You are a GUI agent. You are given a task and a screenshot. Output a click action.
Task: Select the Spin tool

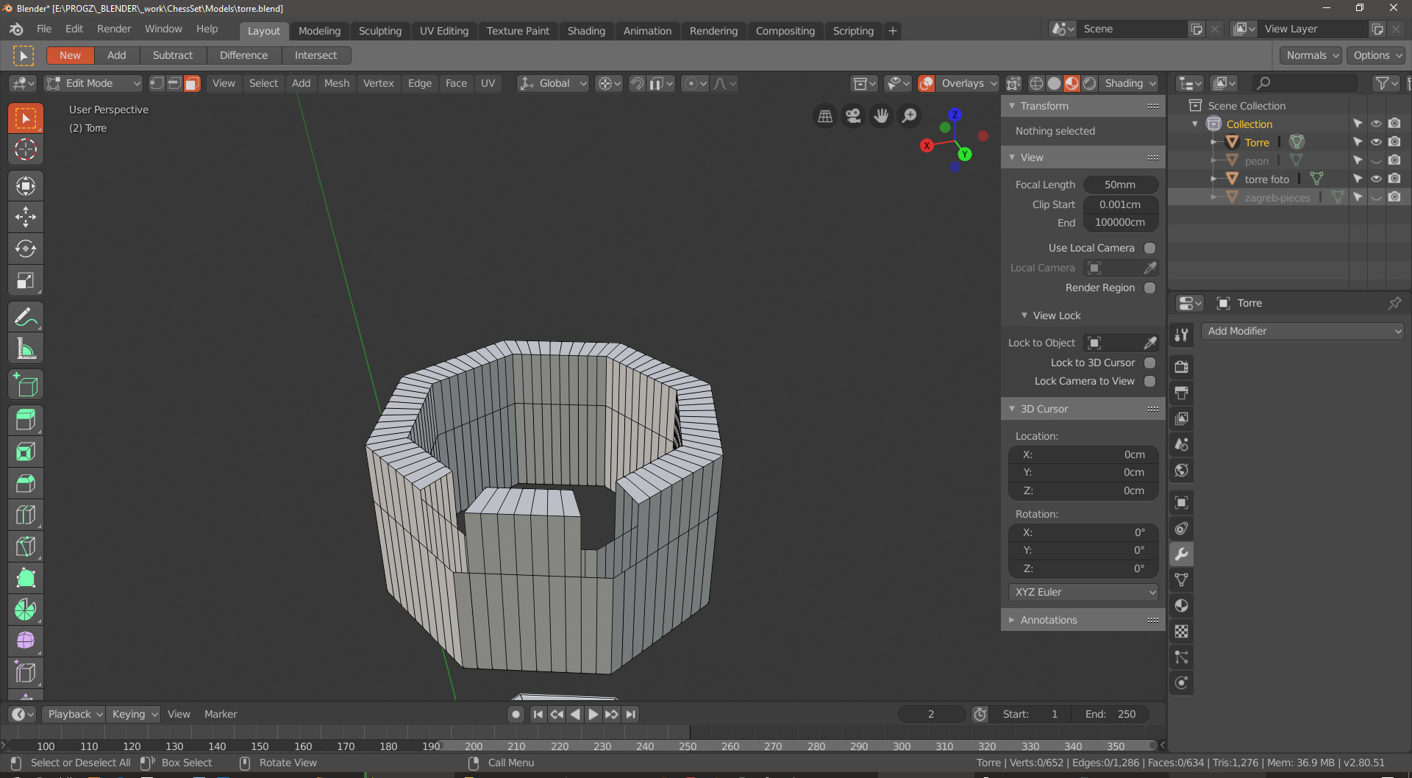click(x=26, y=610)
